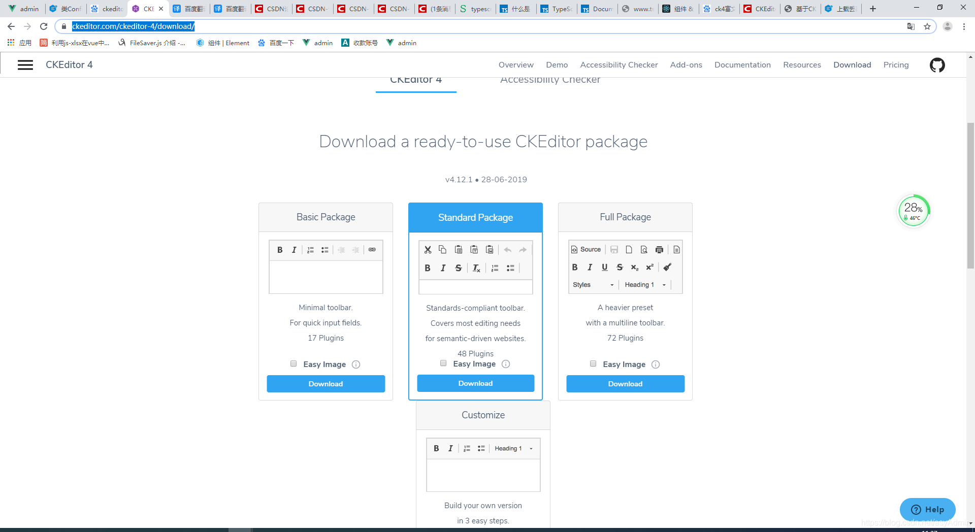
Task: Go back with the browser back arrow
Action: point(11,26)
